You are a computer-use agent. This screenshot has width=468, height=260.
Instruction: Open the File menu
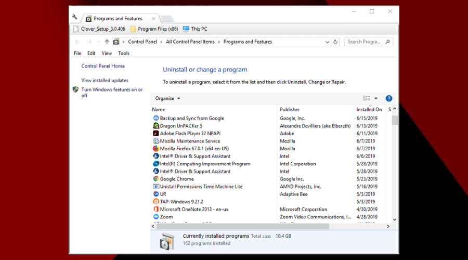coord(77,53)
